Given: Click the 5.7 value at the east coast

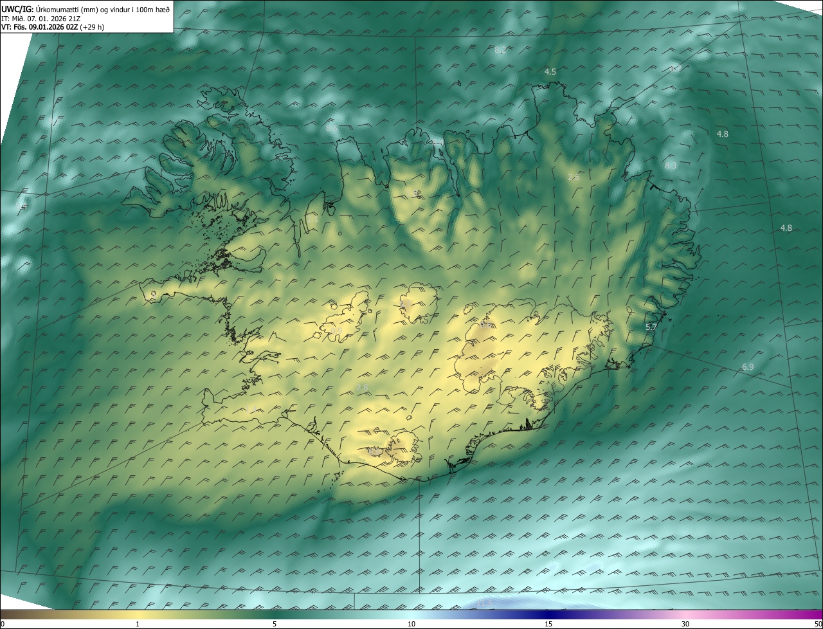Looking at the screenshot, I should [x=651, y=327].
